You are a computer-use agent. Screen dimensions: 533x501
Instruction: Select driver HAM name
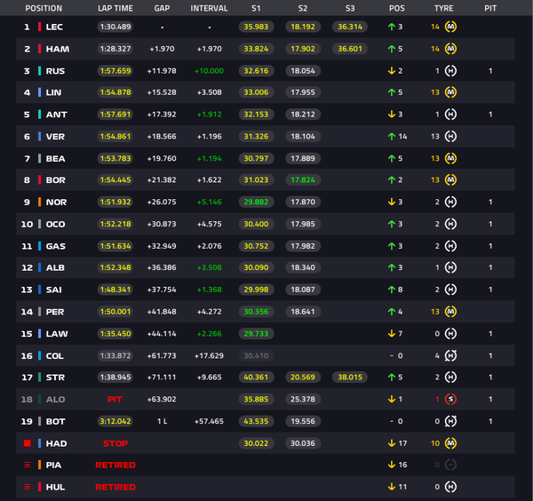(58, 49)
